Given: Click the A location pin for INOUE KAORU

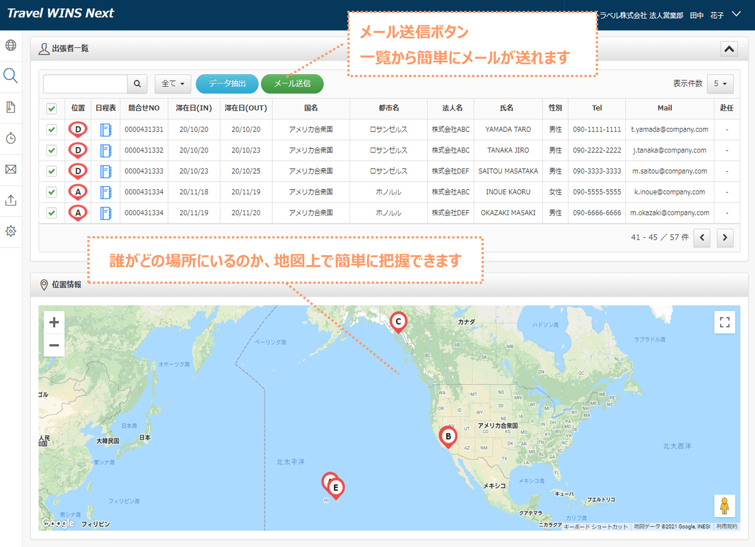Looking at the screenshot, I should (78, 192).
